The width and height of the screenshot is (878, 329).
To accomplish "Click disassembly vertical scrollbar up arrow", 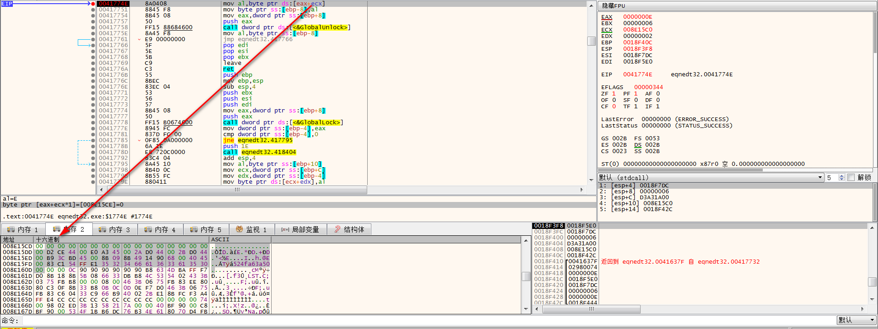I will pyautogui.click(x=591, y=5).
